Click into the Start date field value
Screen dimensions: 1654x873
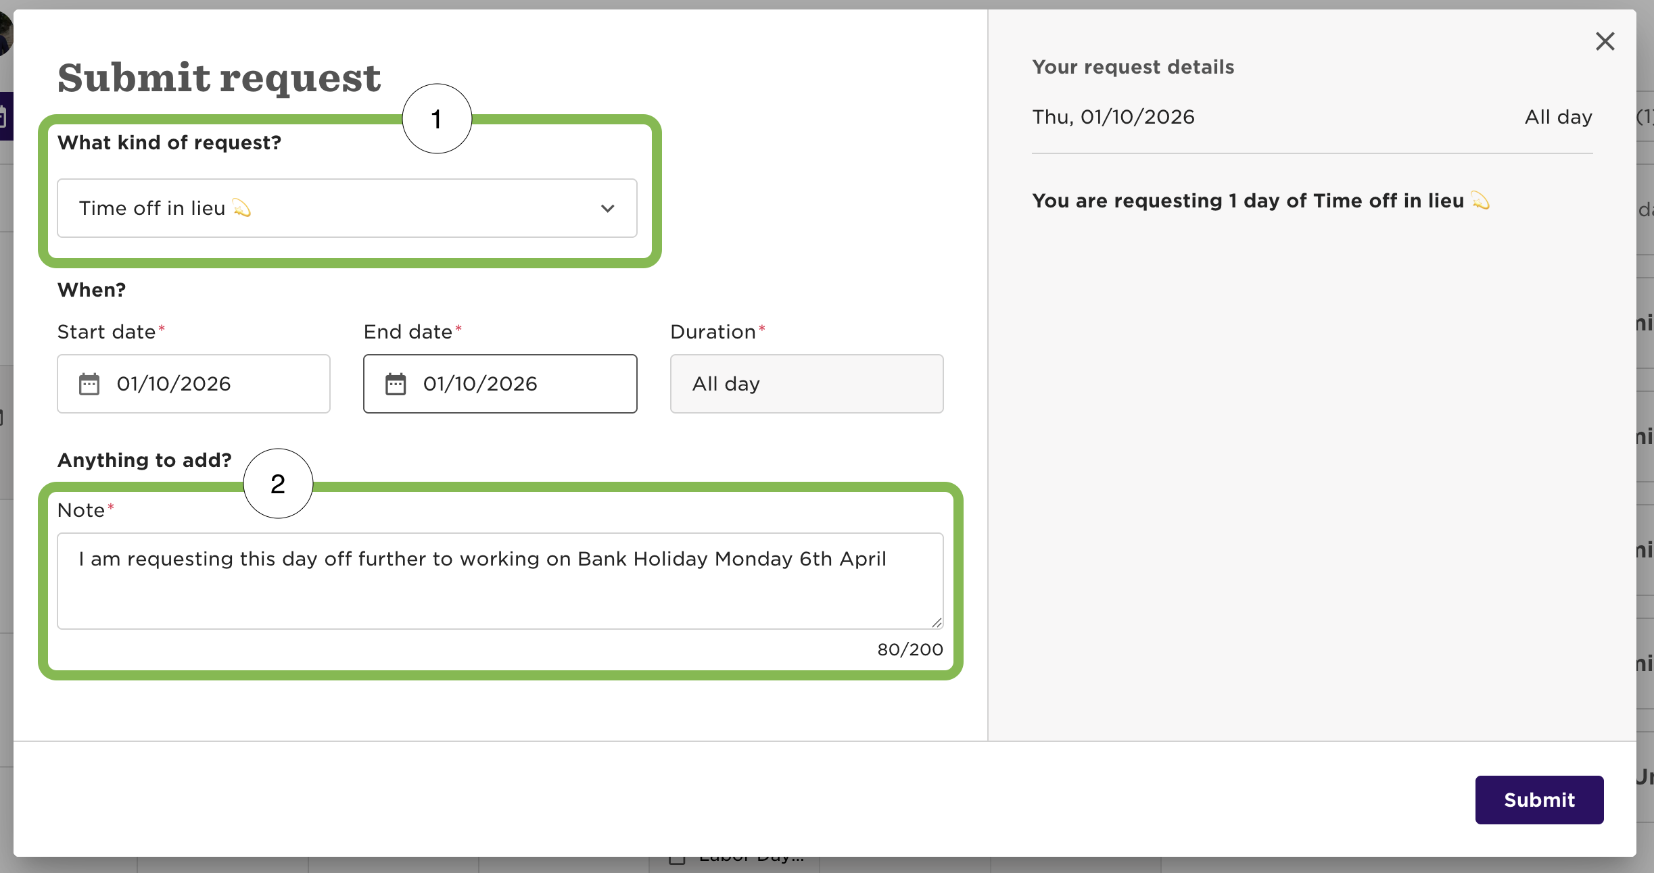(x=174, y=384)
